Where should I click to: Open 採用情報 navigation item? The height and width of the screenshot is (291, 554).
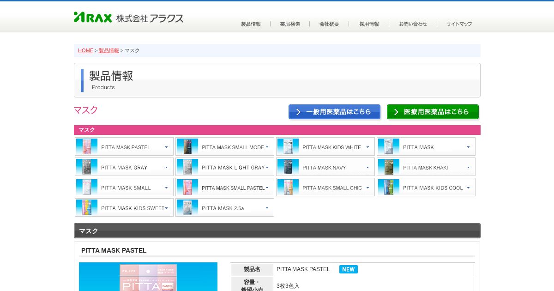[369, 24]
